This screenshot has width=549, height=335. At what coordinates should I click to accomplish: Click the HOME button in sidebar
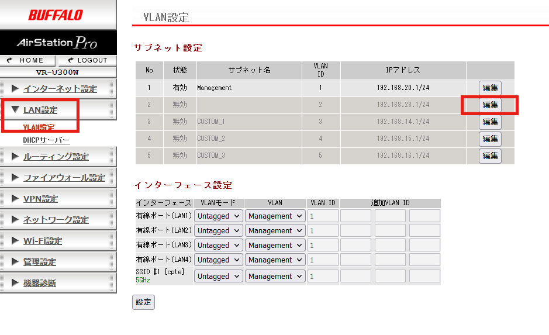click(x=27, y=60)
